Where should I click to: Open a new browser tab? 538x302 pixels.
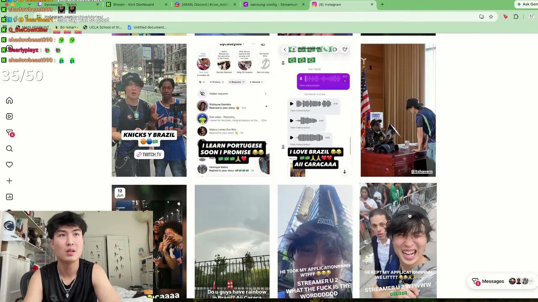382,4
